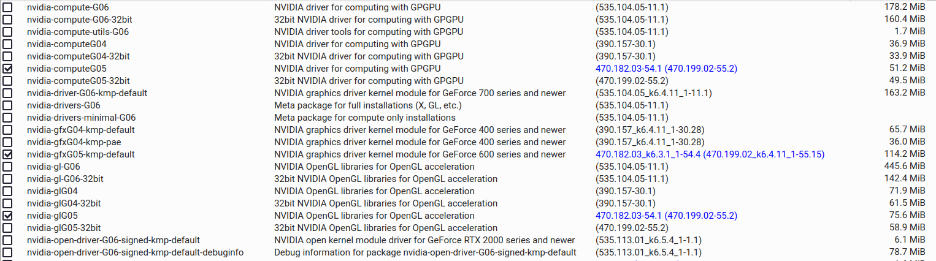Click the nvidia-gfxG05-kmp-default blue version text
The image size is (936, 261).
[710, 154]
